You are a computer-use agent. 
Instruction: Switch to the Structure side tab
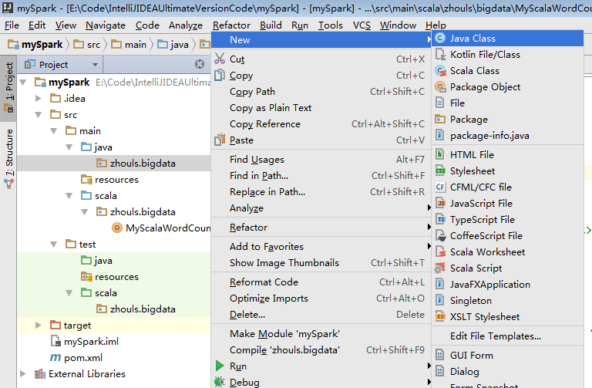[x=8, y=159]
